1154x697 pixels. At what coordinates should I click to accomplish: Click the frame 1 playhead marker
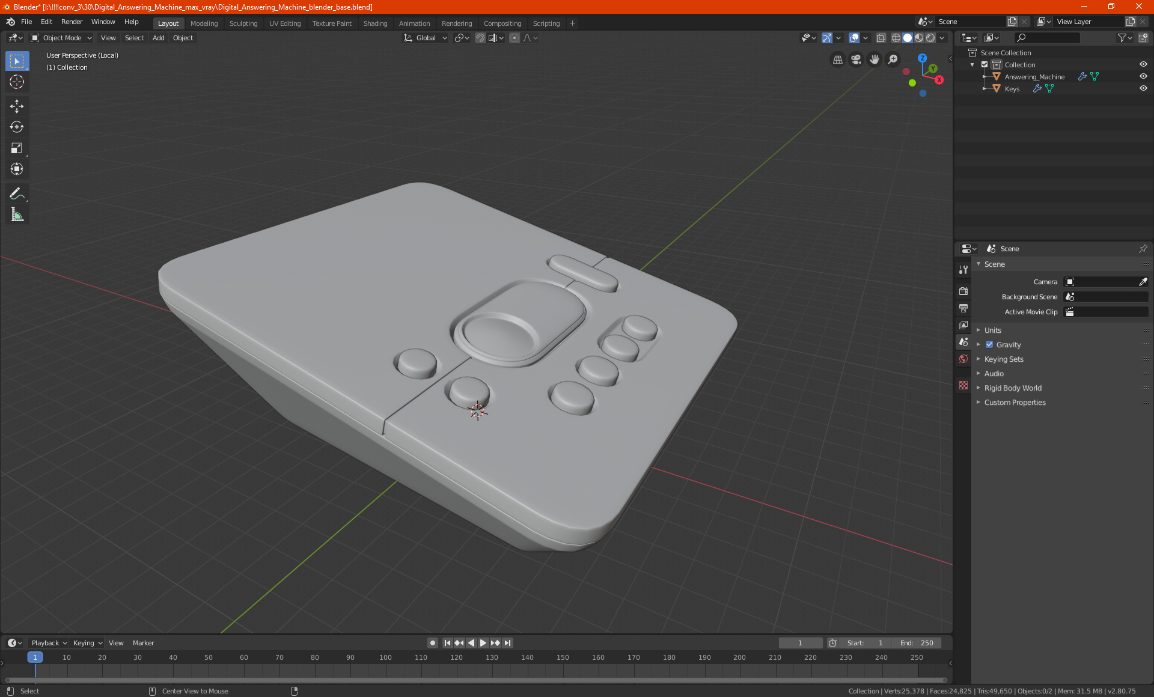pos(35,657)
